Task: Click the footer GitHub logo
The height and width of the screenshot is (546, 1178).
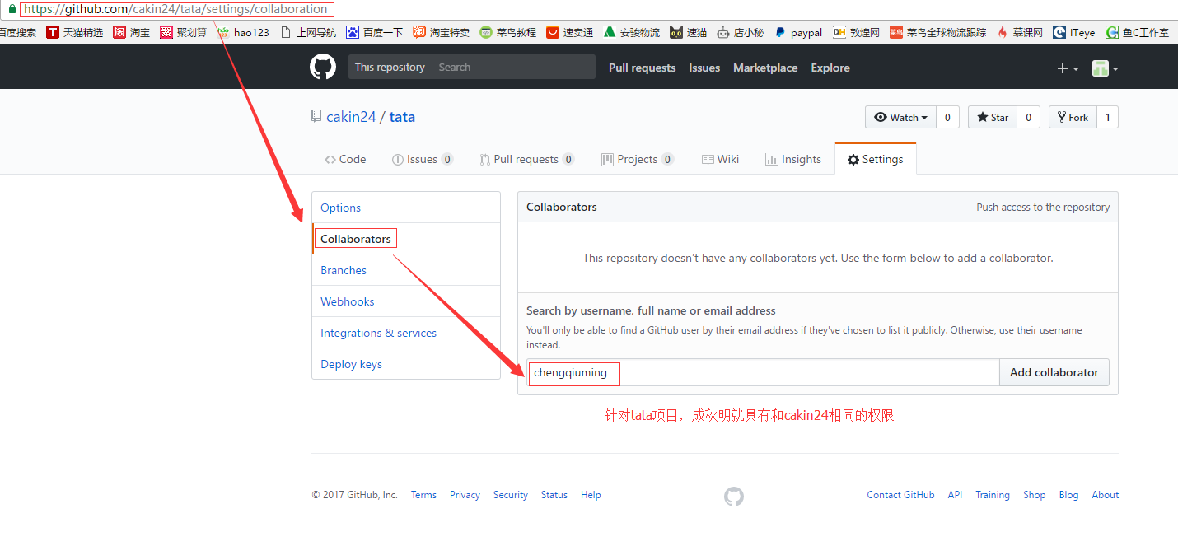Action: 734,496
